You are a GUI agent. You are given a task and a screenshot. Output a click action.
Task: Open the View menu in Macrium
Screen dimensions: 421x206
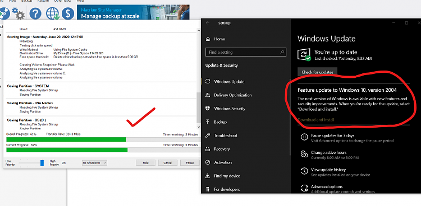[x=12, y=1]
